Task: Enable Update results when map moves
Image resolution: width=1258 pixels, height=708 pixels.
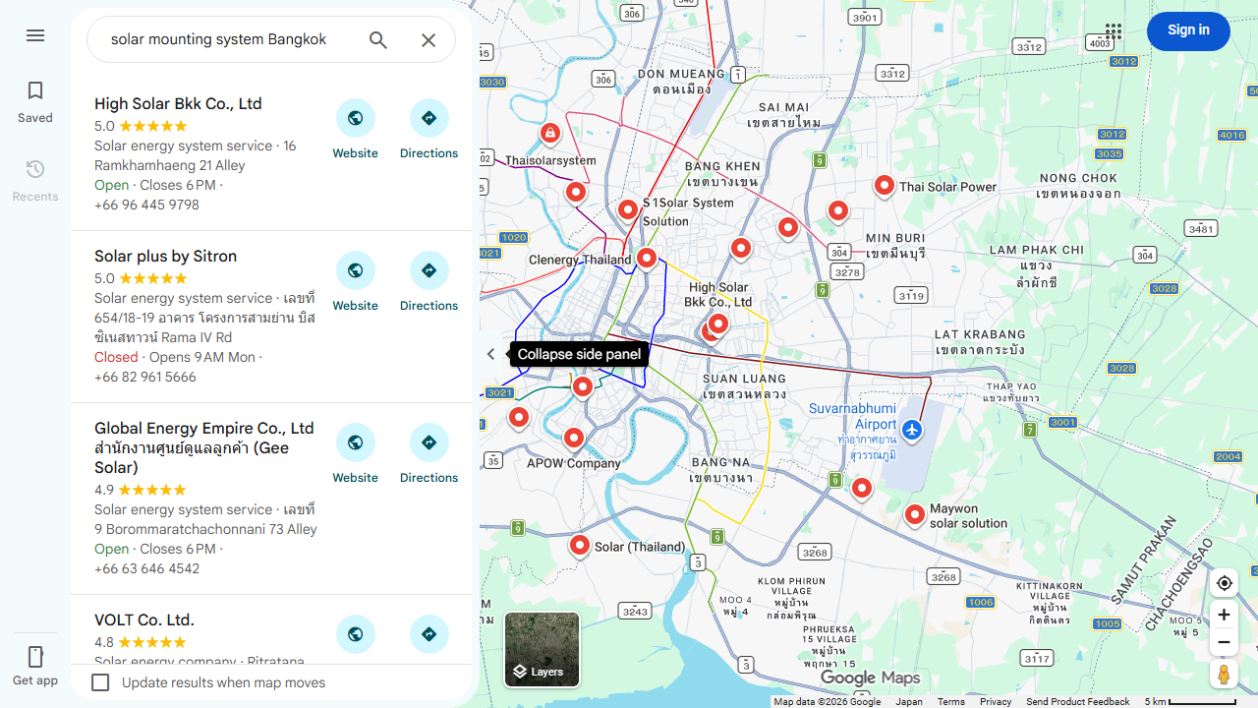Action: [x=100, y=682]
